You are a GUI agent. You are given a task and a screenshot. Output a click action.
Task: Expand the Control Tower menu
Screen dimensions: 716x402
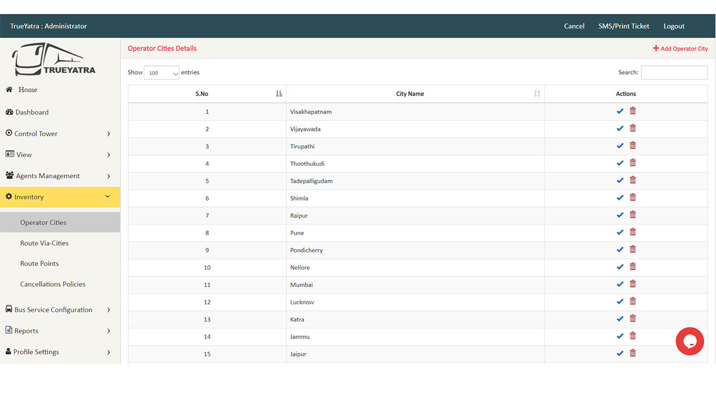[x=59, y=133]
